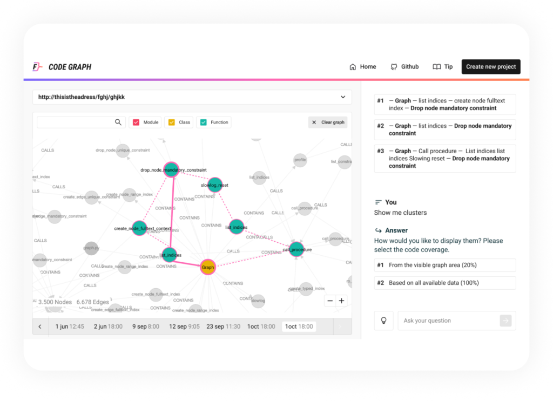Send a question with the arrow icon
This screenshot has width=553, height=402.
(x=505, y=321)
